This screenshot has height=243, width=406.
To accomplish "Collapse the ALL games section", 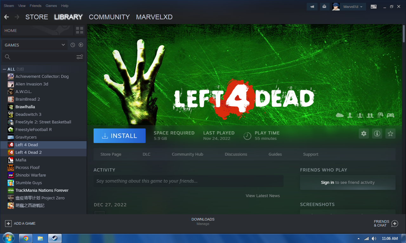I will click(4, 69).
